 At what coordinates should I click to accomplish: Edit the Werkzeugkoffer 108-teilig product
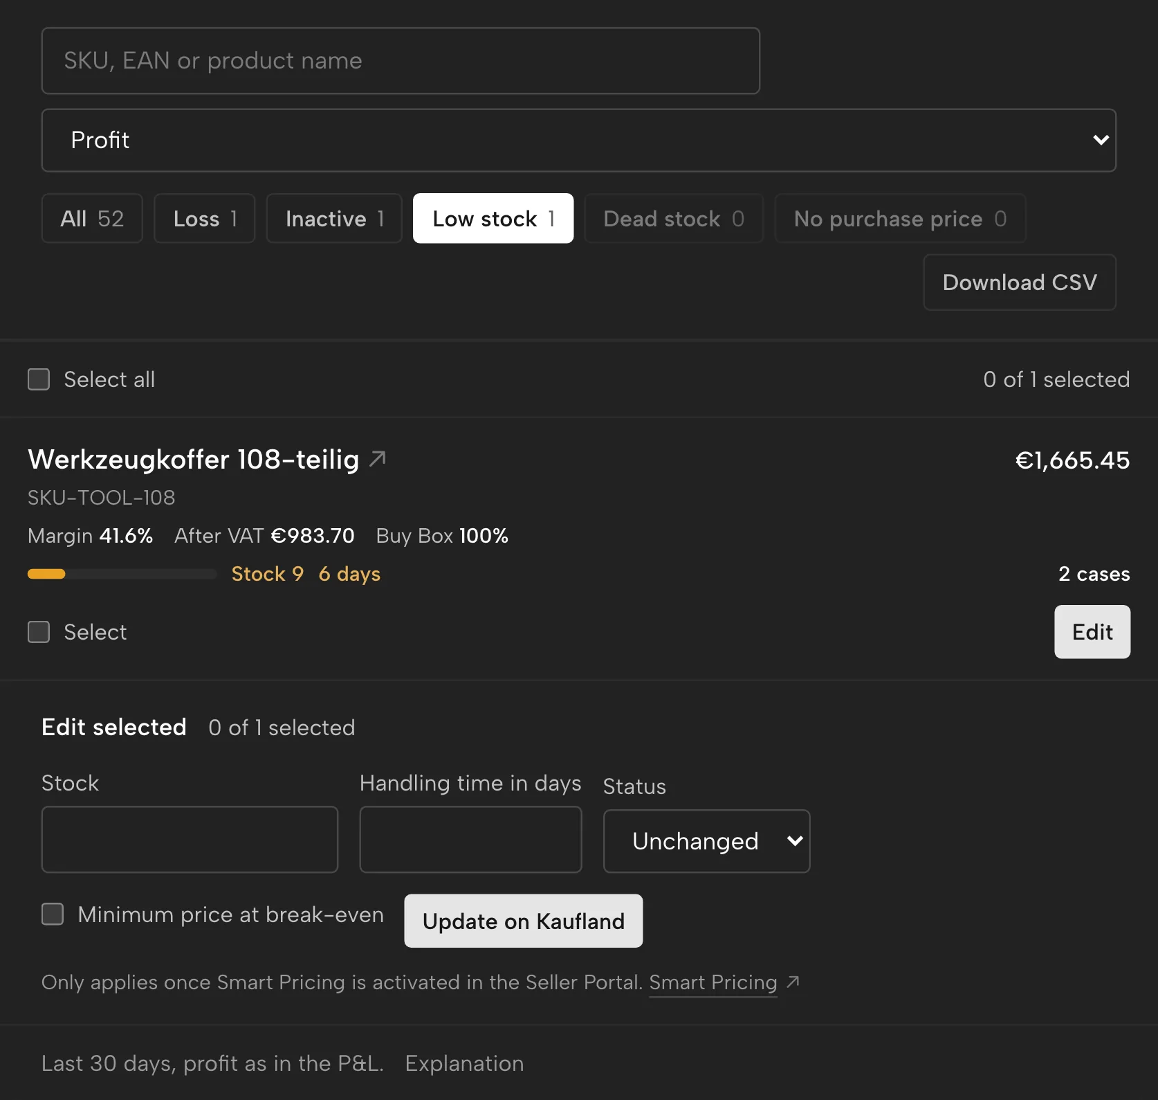point(1092,632)
